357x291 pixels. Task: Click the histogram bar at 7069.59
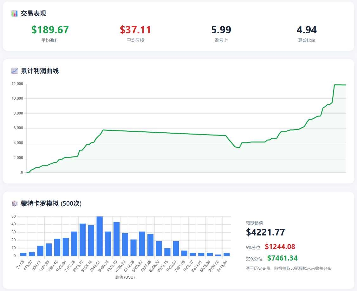176,248
